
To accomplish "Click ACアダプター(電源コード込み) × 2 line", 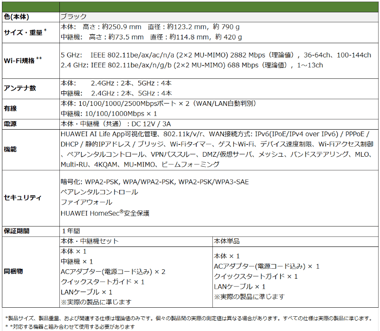I will point(113,272).
